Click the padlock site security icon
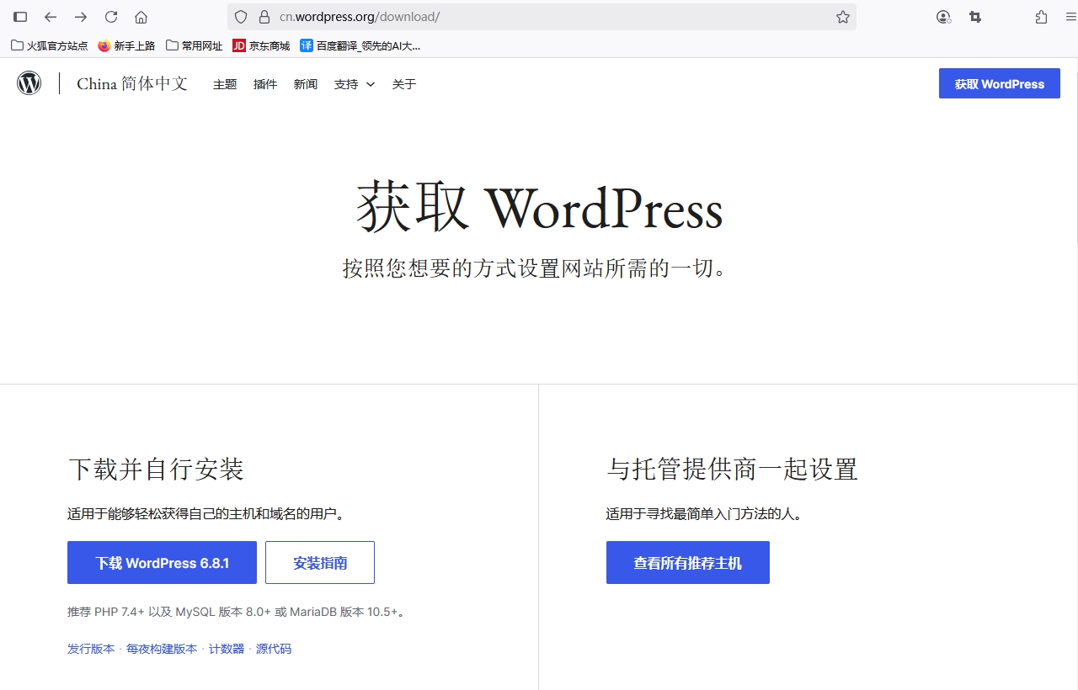The width and height of the screenshot is (1078, 690). 264,17
